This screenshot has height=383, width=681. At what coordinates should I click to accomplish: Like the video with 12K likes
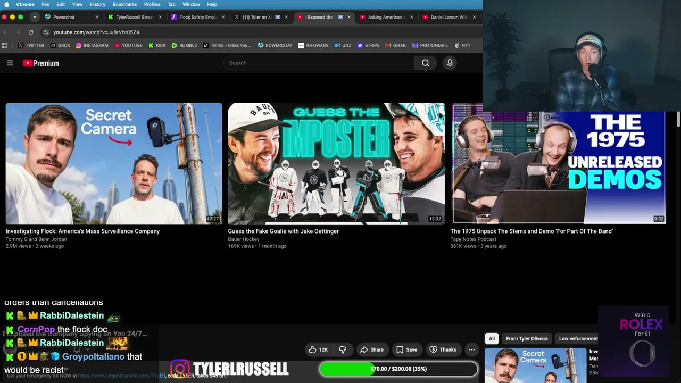pos(318,349)
